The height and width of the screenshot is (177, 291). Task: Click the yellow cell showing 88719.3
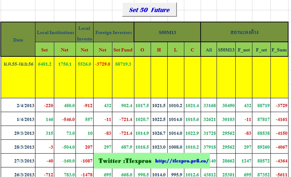123,64
